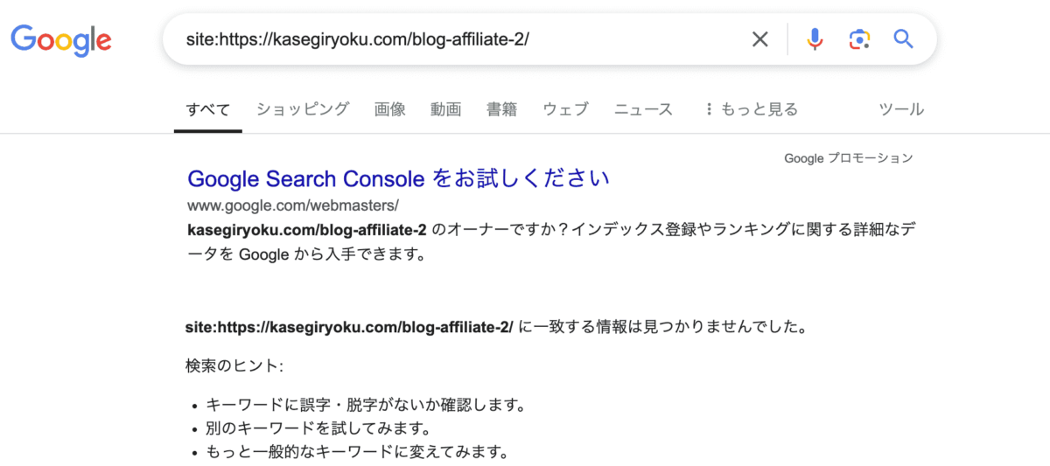1050x466 pixels.
Task: Click the に一致する情報は見つかりませんでした message
Action: tap(662, 327)
